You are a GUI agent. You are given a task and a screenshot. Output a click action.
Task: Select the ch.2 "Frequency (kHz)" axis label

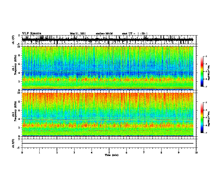tap(16, 111)
